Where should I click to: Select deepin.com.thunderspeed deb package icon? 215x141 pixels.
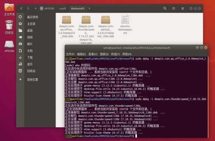86,20
